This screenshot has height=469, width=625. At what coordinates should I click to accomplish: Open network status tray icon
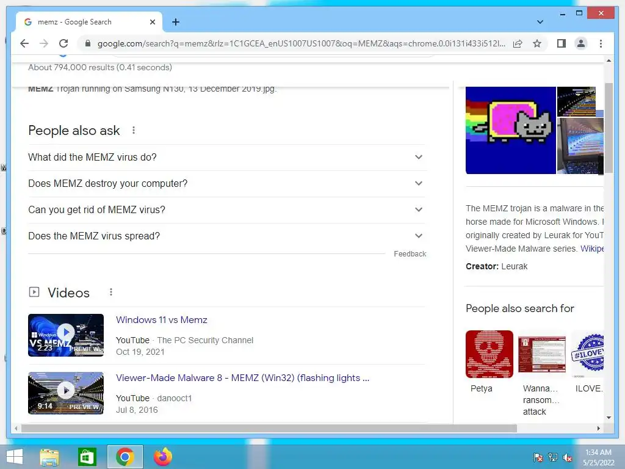[553, 457]
